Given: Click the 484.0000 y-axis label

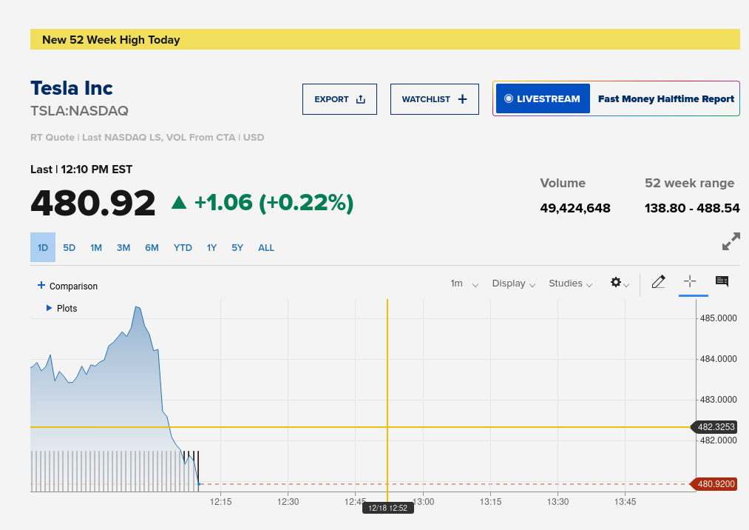Looking at the screenshot, I should pyautogui.click(x=718, y=359).
